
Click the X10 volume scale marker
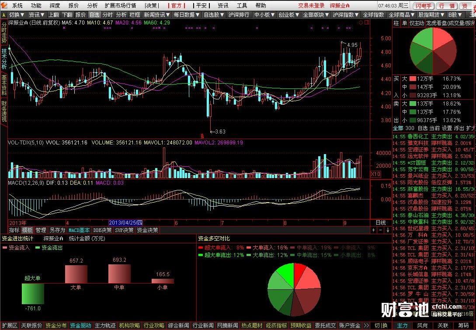coord(375,174)
